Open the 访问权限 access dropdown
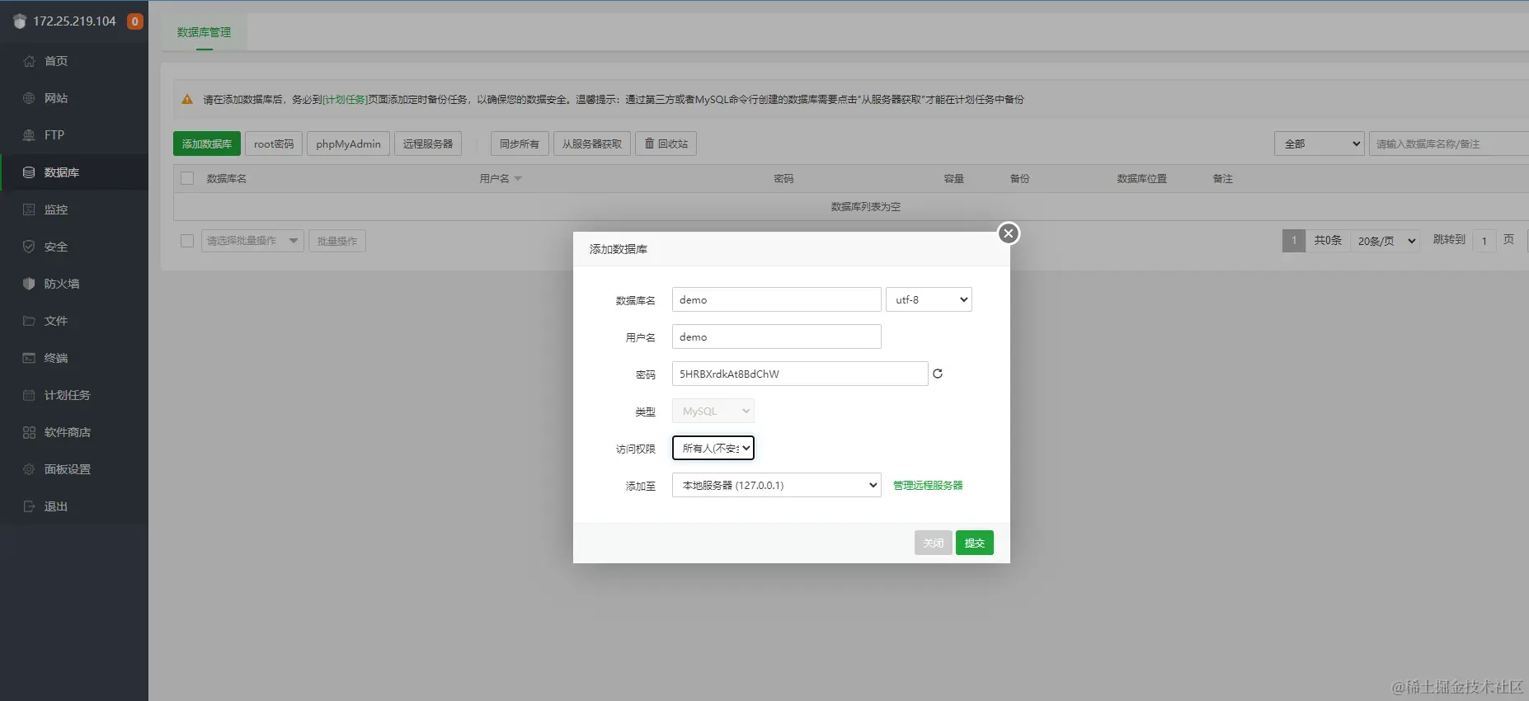The image size is (1529, 701). [713, 448]
